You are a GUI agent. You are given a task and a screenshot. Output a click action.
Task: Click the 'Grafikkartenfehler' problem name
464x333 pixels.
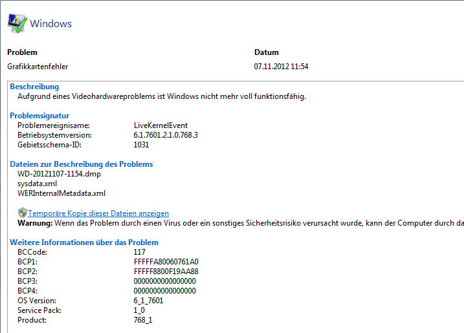(38, 67)
